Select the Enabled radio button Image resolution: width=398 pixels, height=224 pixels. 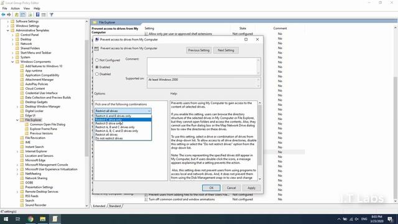click(97, 67)
